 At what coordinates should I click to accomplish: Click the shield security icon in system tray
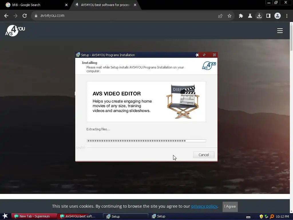pos(261,217)
